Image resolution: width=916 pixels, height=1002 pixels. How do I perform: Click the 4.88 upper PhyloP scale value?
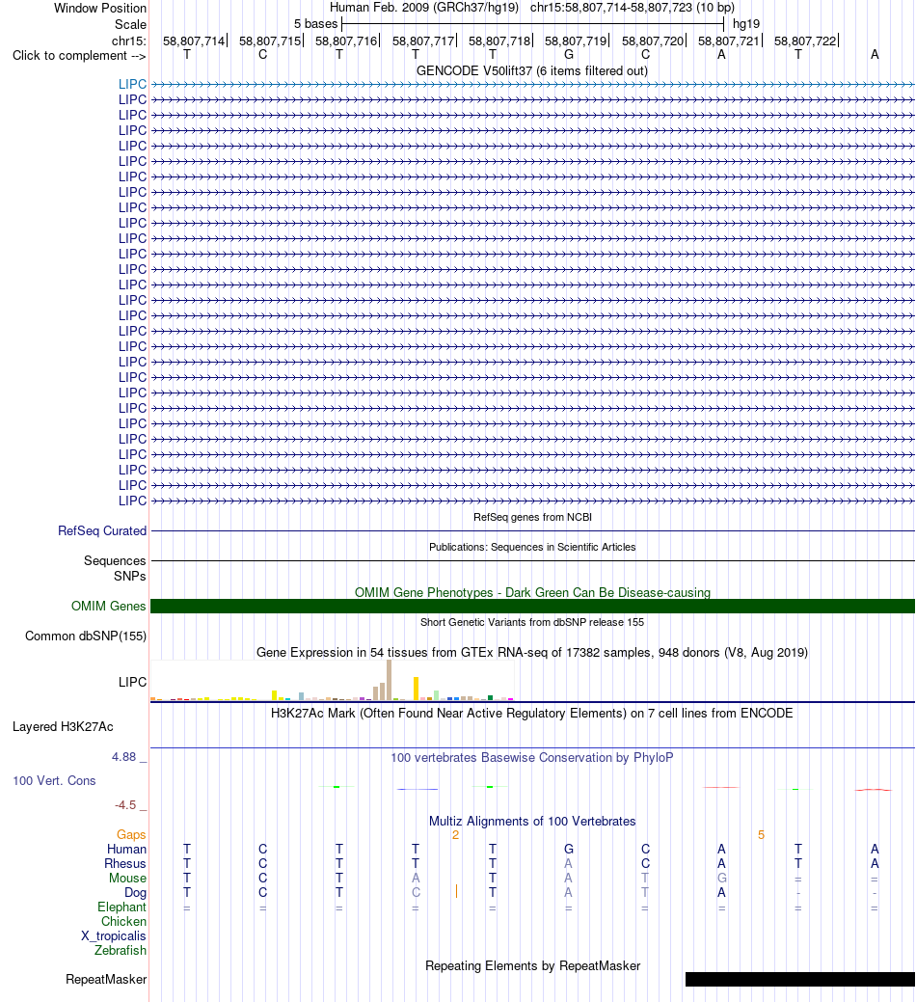[x=124, y=757]
